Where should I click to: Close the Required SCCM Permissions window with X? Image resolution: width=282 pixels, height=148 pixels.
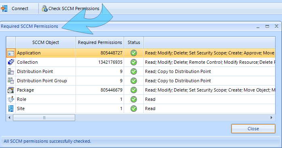(x=276, y=26)
